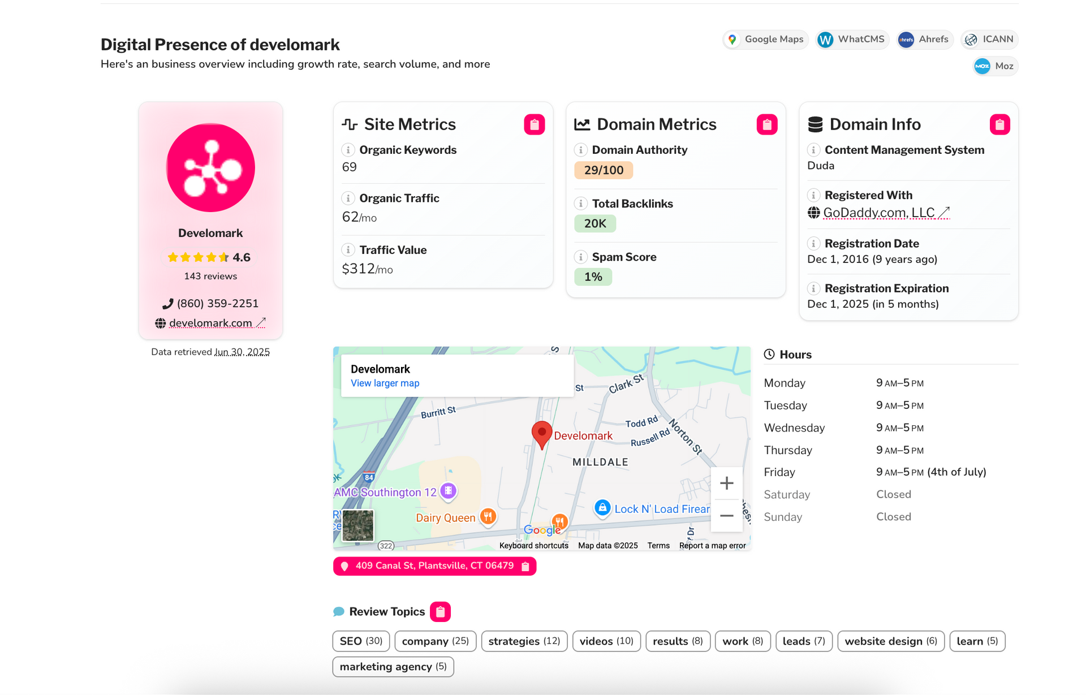The image size is (1086, 695).
Task: Click the Friday hours row note
Action: 956,472
